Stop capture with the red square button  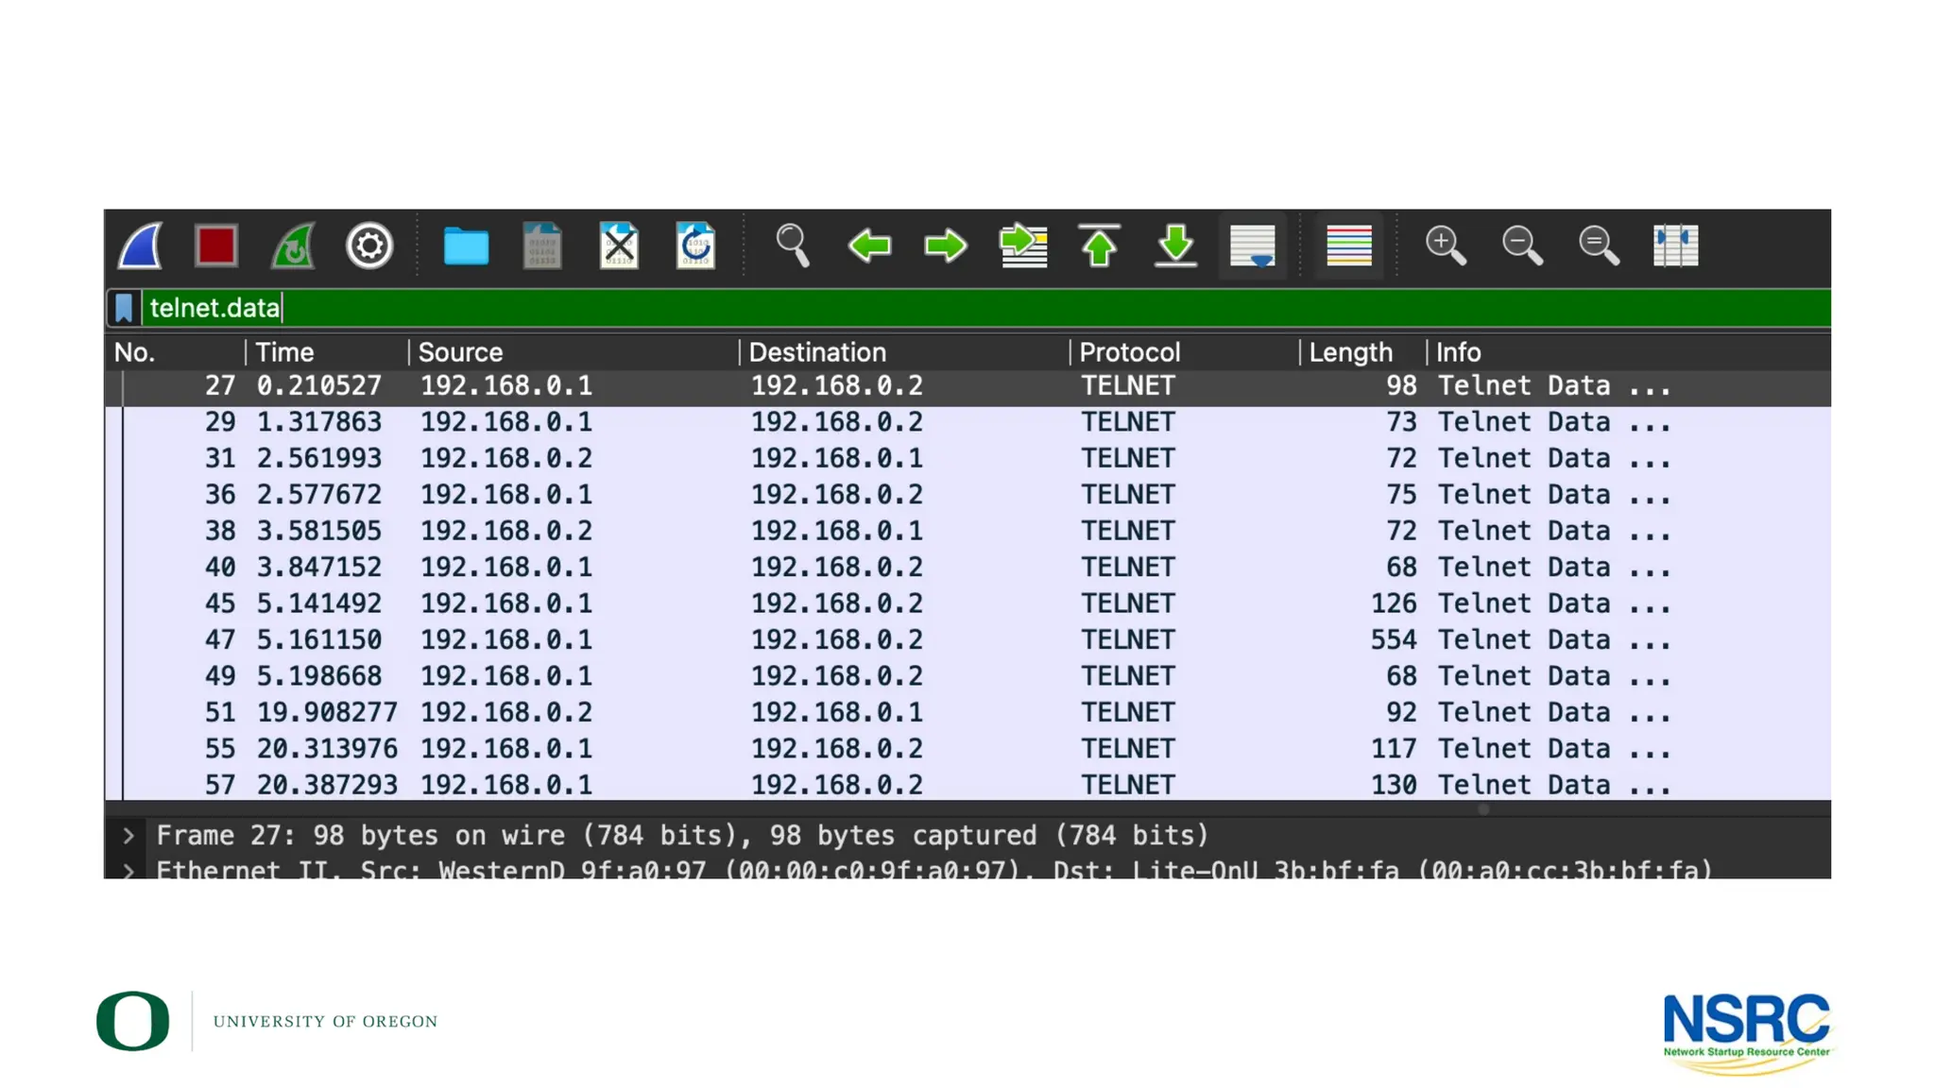216,246
